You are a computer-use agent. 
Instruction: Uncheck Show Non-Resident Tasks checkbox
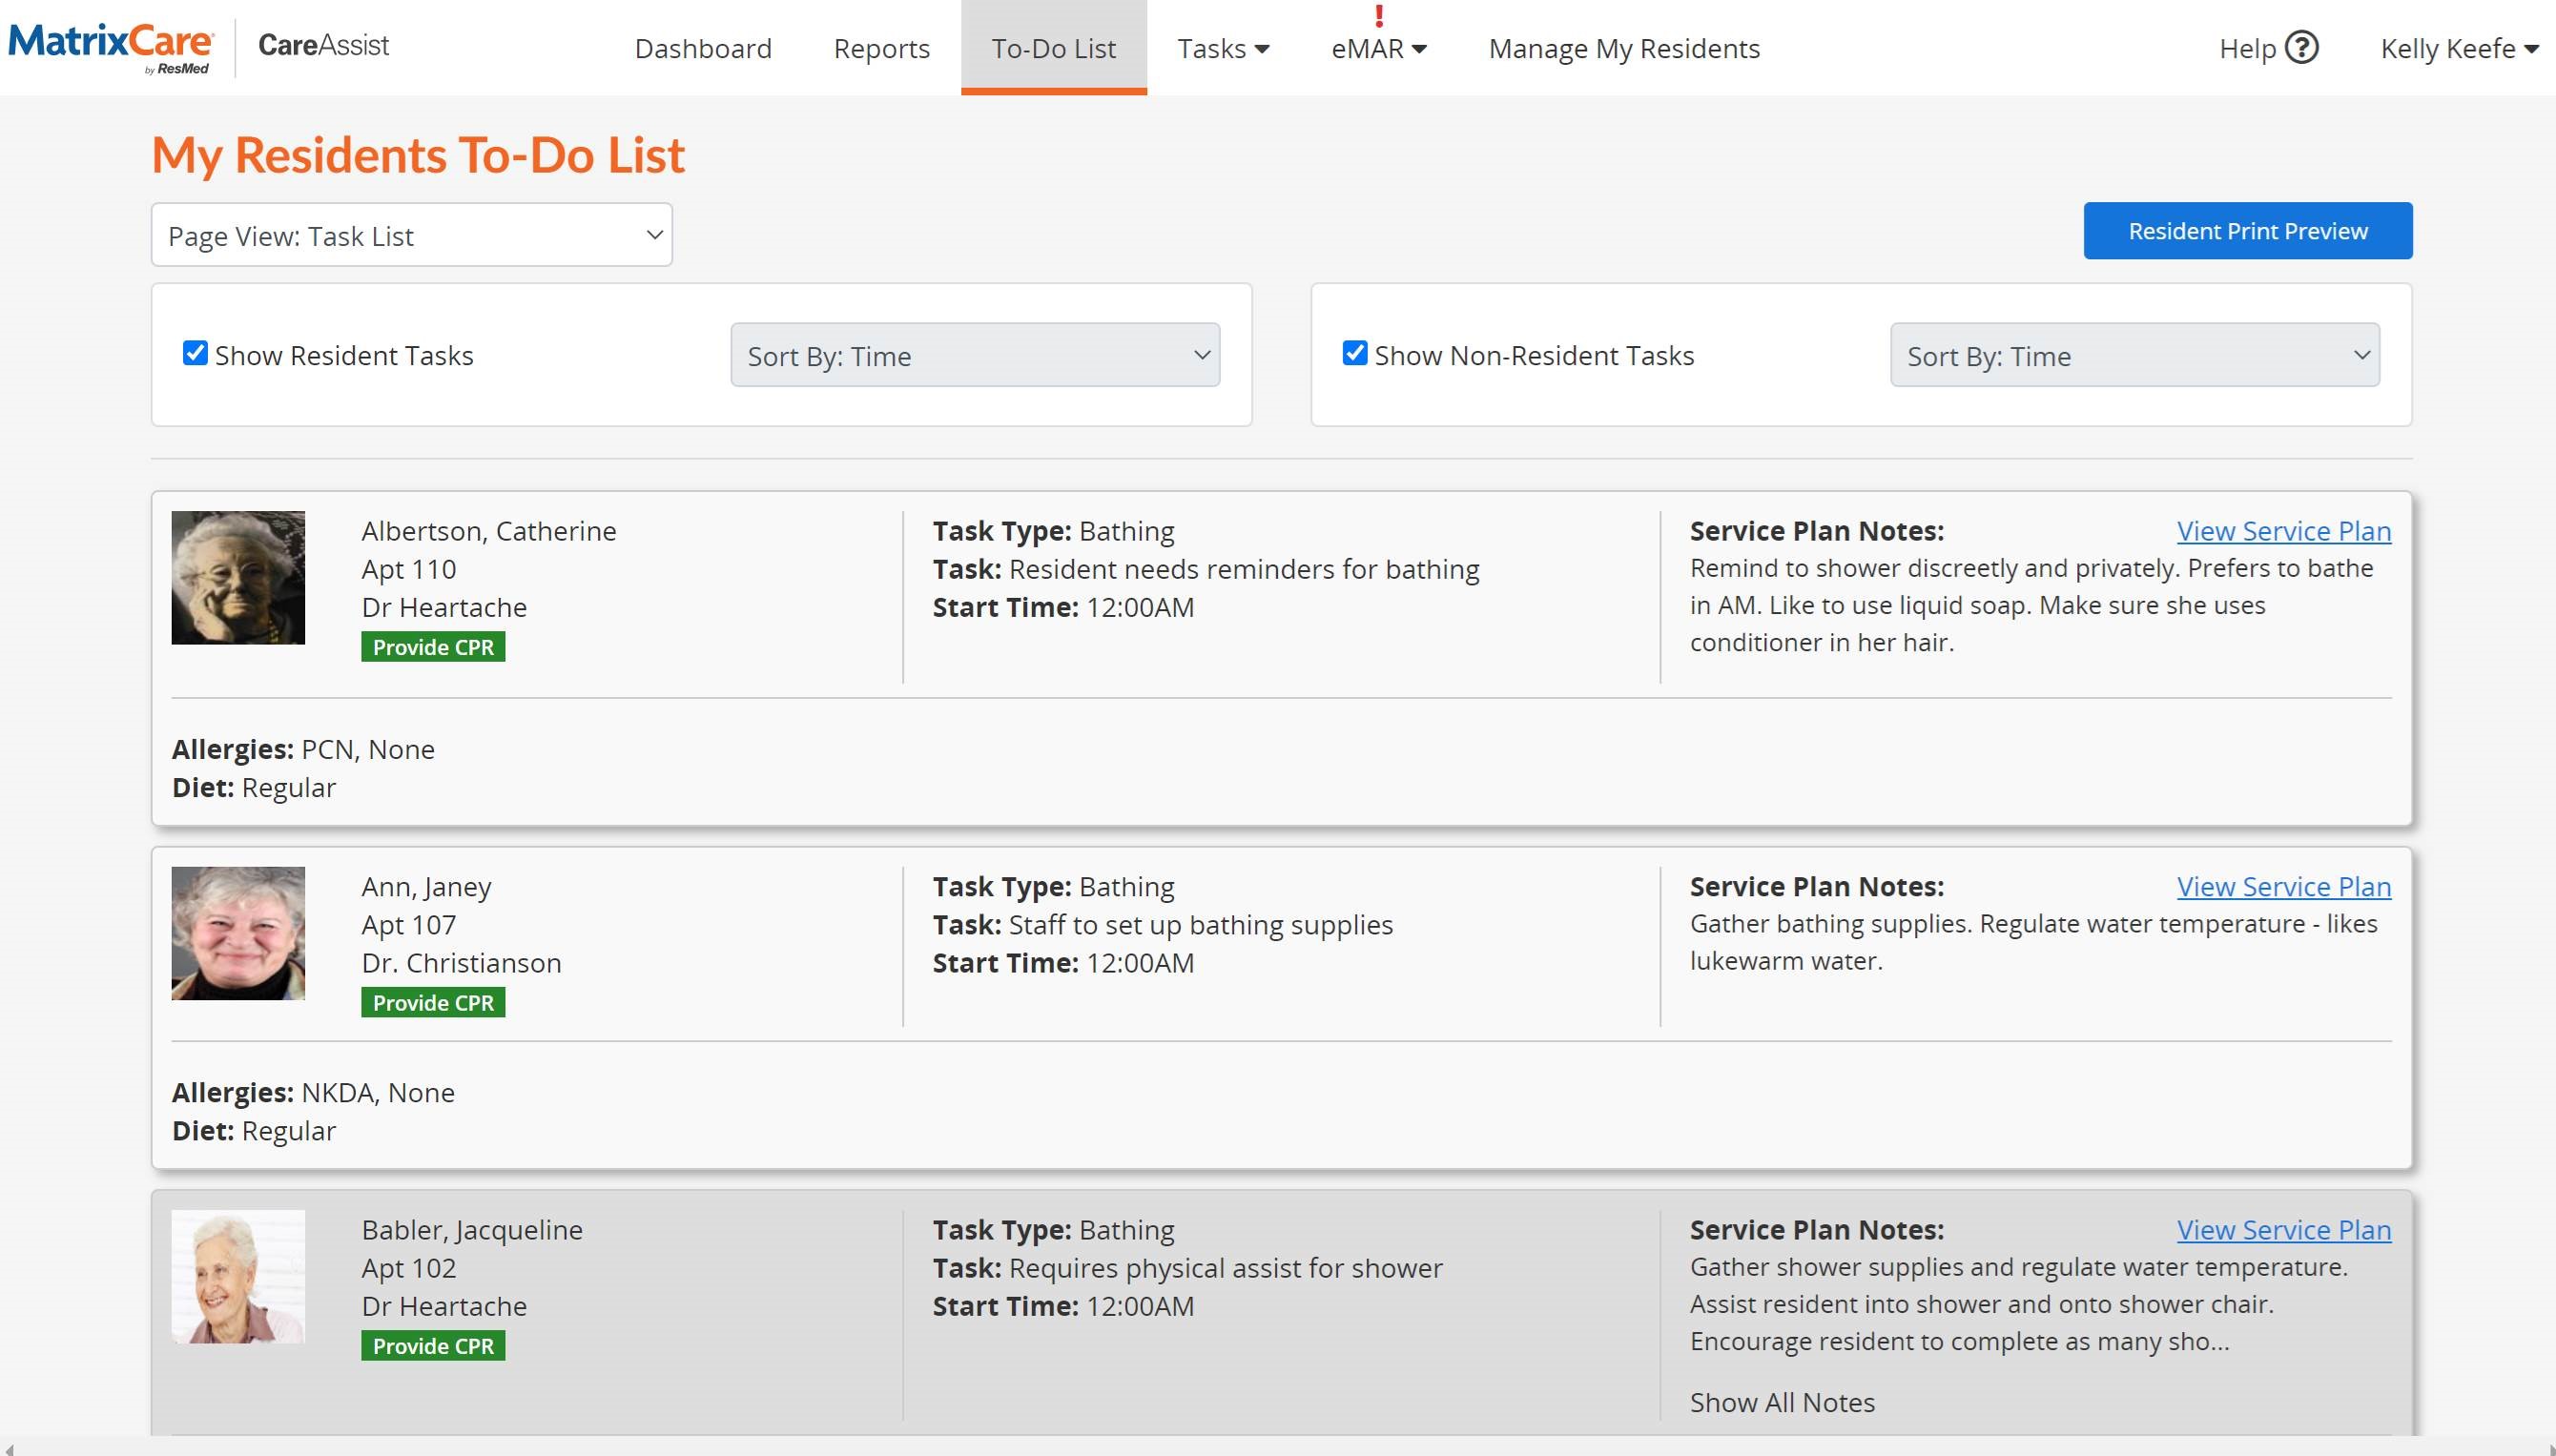click(1354, 353)
